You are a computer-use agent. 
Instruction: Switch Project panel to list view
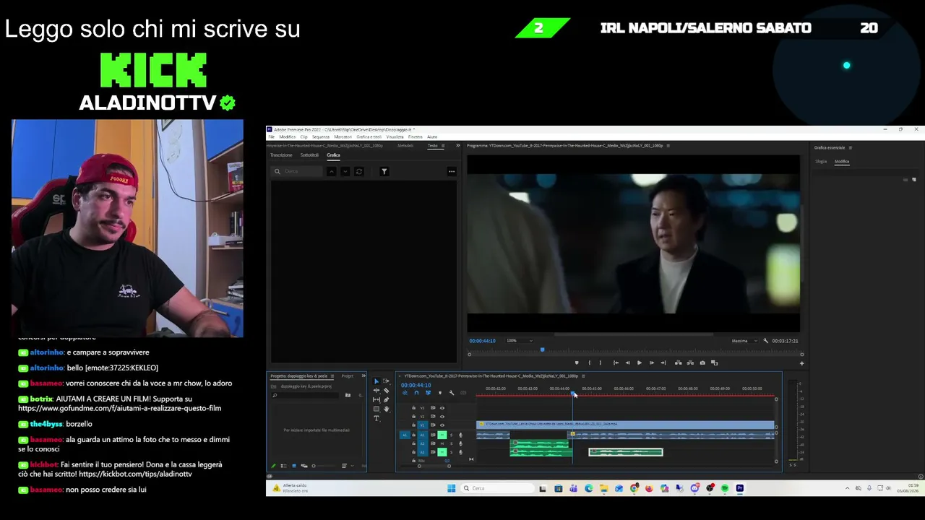pos(283,466)
